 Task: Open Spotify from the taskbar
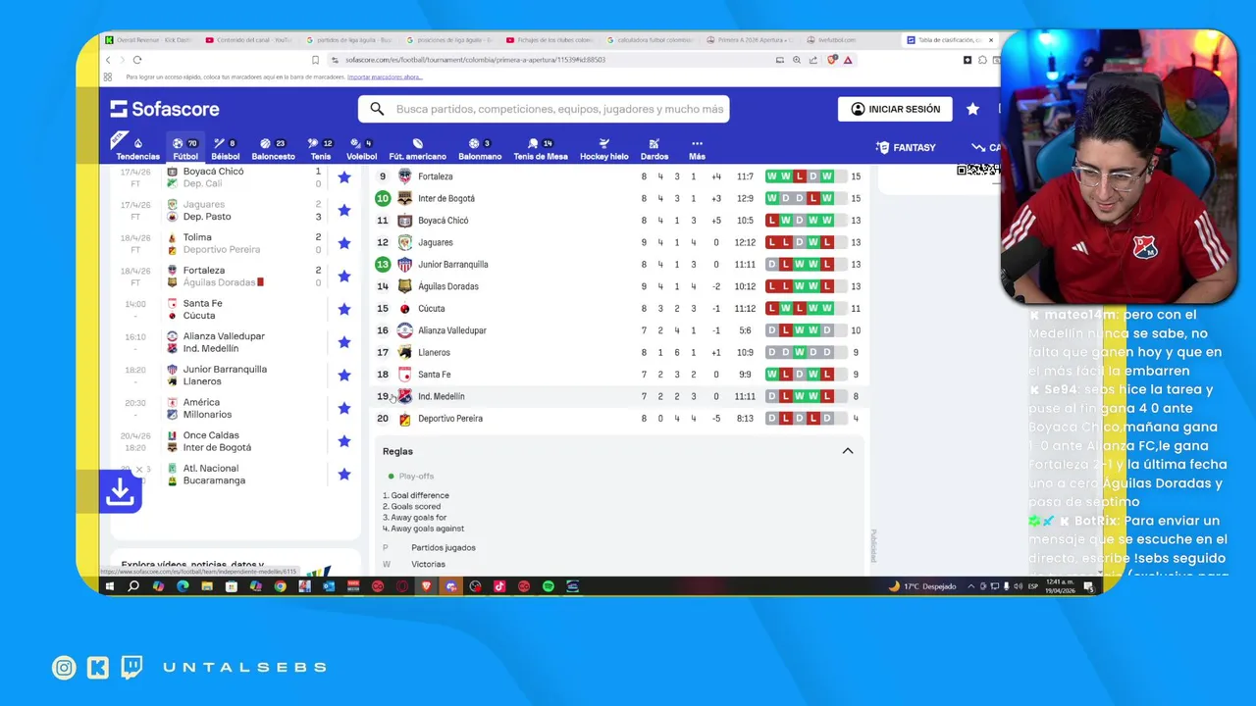(x=549, y=586)
